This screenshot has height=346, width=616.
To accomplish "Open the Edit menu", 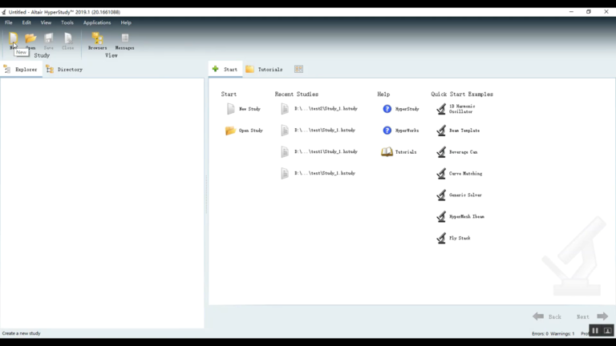I will tap(26, 22).
